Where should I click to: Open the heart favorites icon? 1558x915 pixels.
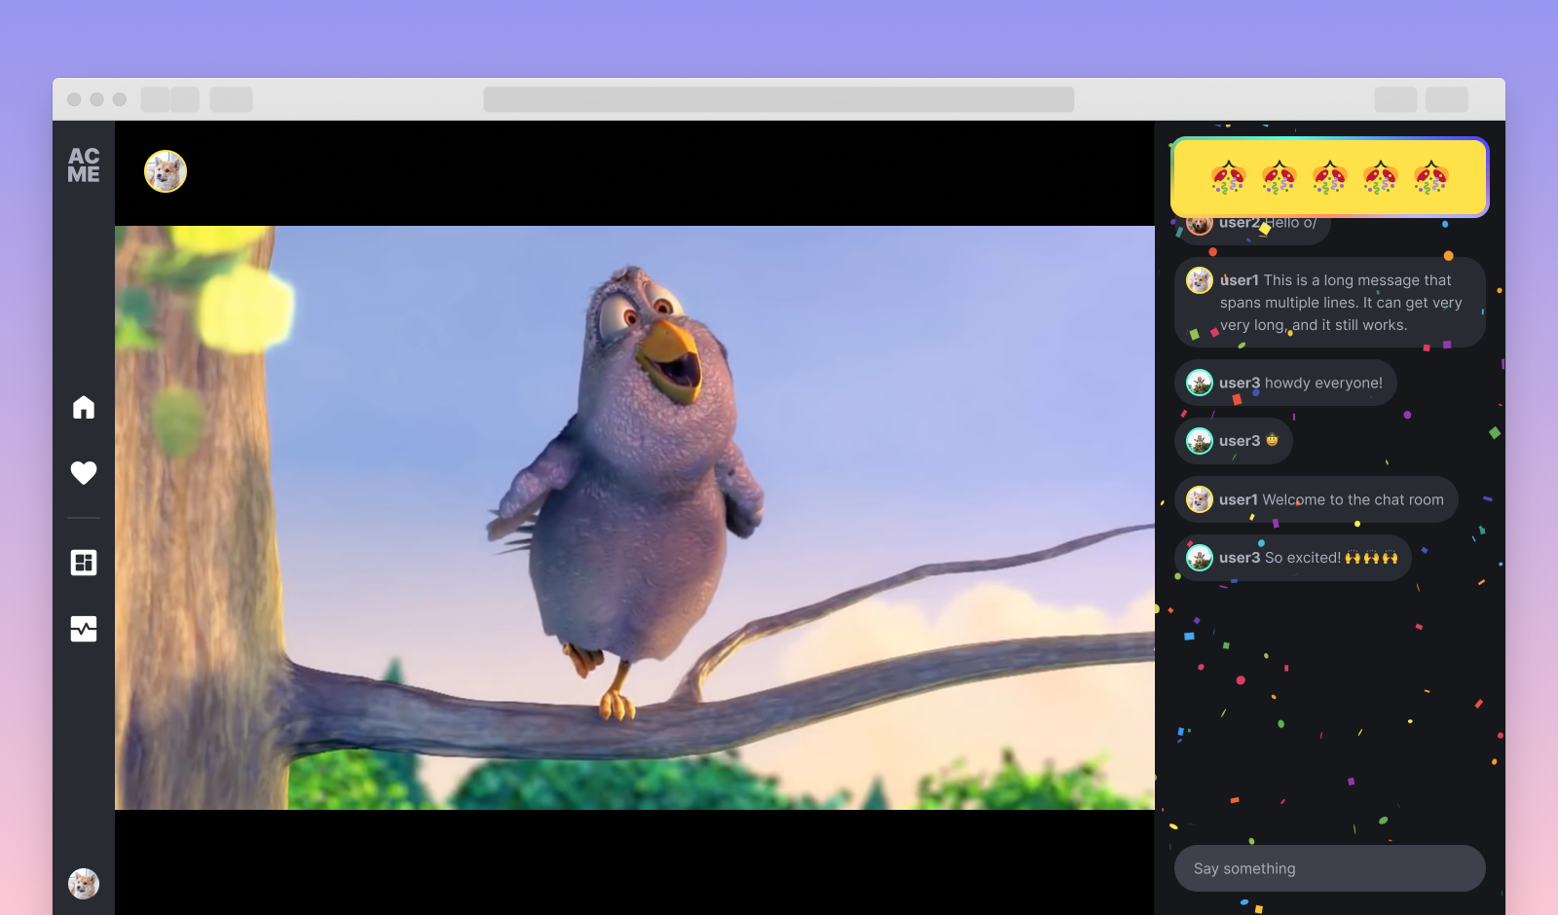84,472
